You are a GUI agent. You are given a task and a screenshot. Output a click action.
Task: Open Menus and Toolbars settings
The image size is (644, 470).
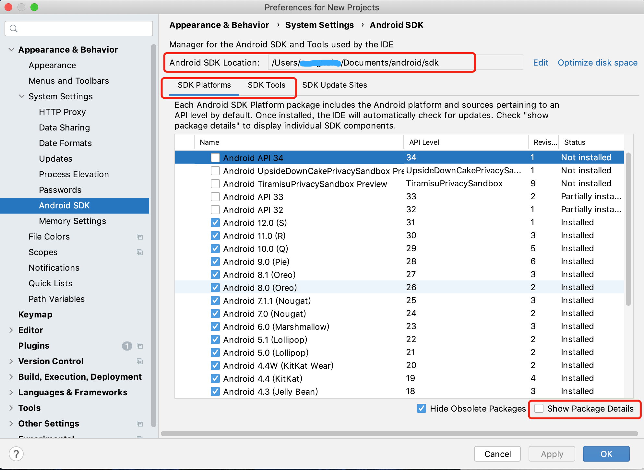[69, 81]
